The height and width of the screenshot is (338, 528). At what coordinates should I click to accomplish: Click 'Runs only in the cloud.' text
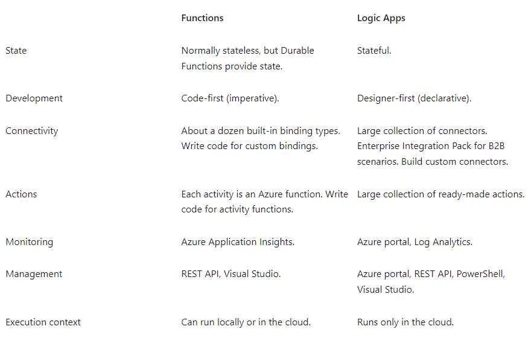pos(405,322)
